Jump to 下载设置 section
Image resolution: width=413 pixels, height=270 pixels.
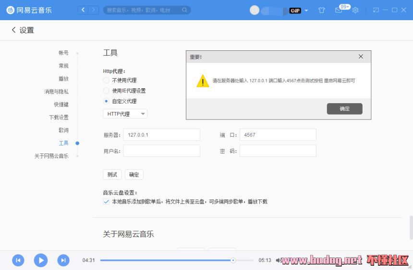click(x=59, y=117)
